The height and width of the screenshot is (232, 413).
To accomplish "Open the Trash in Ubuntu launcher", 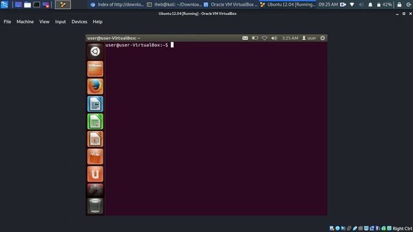I will (95, 206).
